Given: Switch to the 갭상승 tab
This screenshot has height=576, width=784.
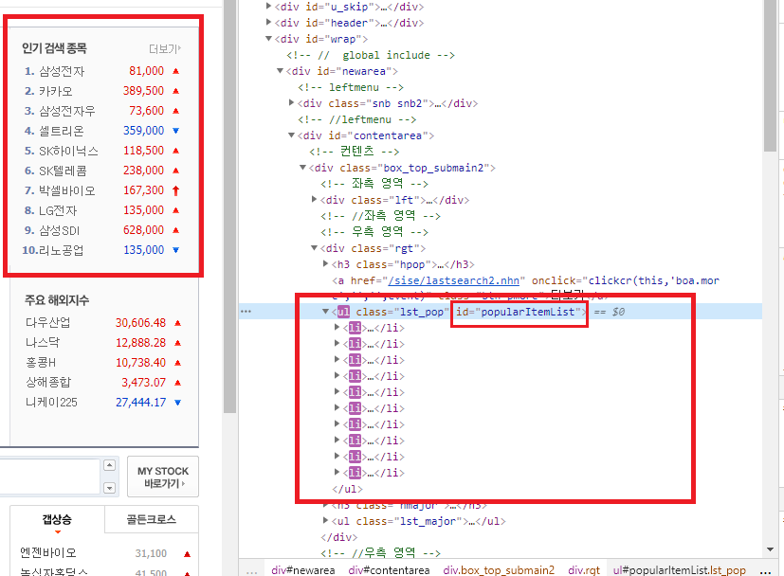Looking at the screenshot, I should 57,519.
